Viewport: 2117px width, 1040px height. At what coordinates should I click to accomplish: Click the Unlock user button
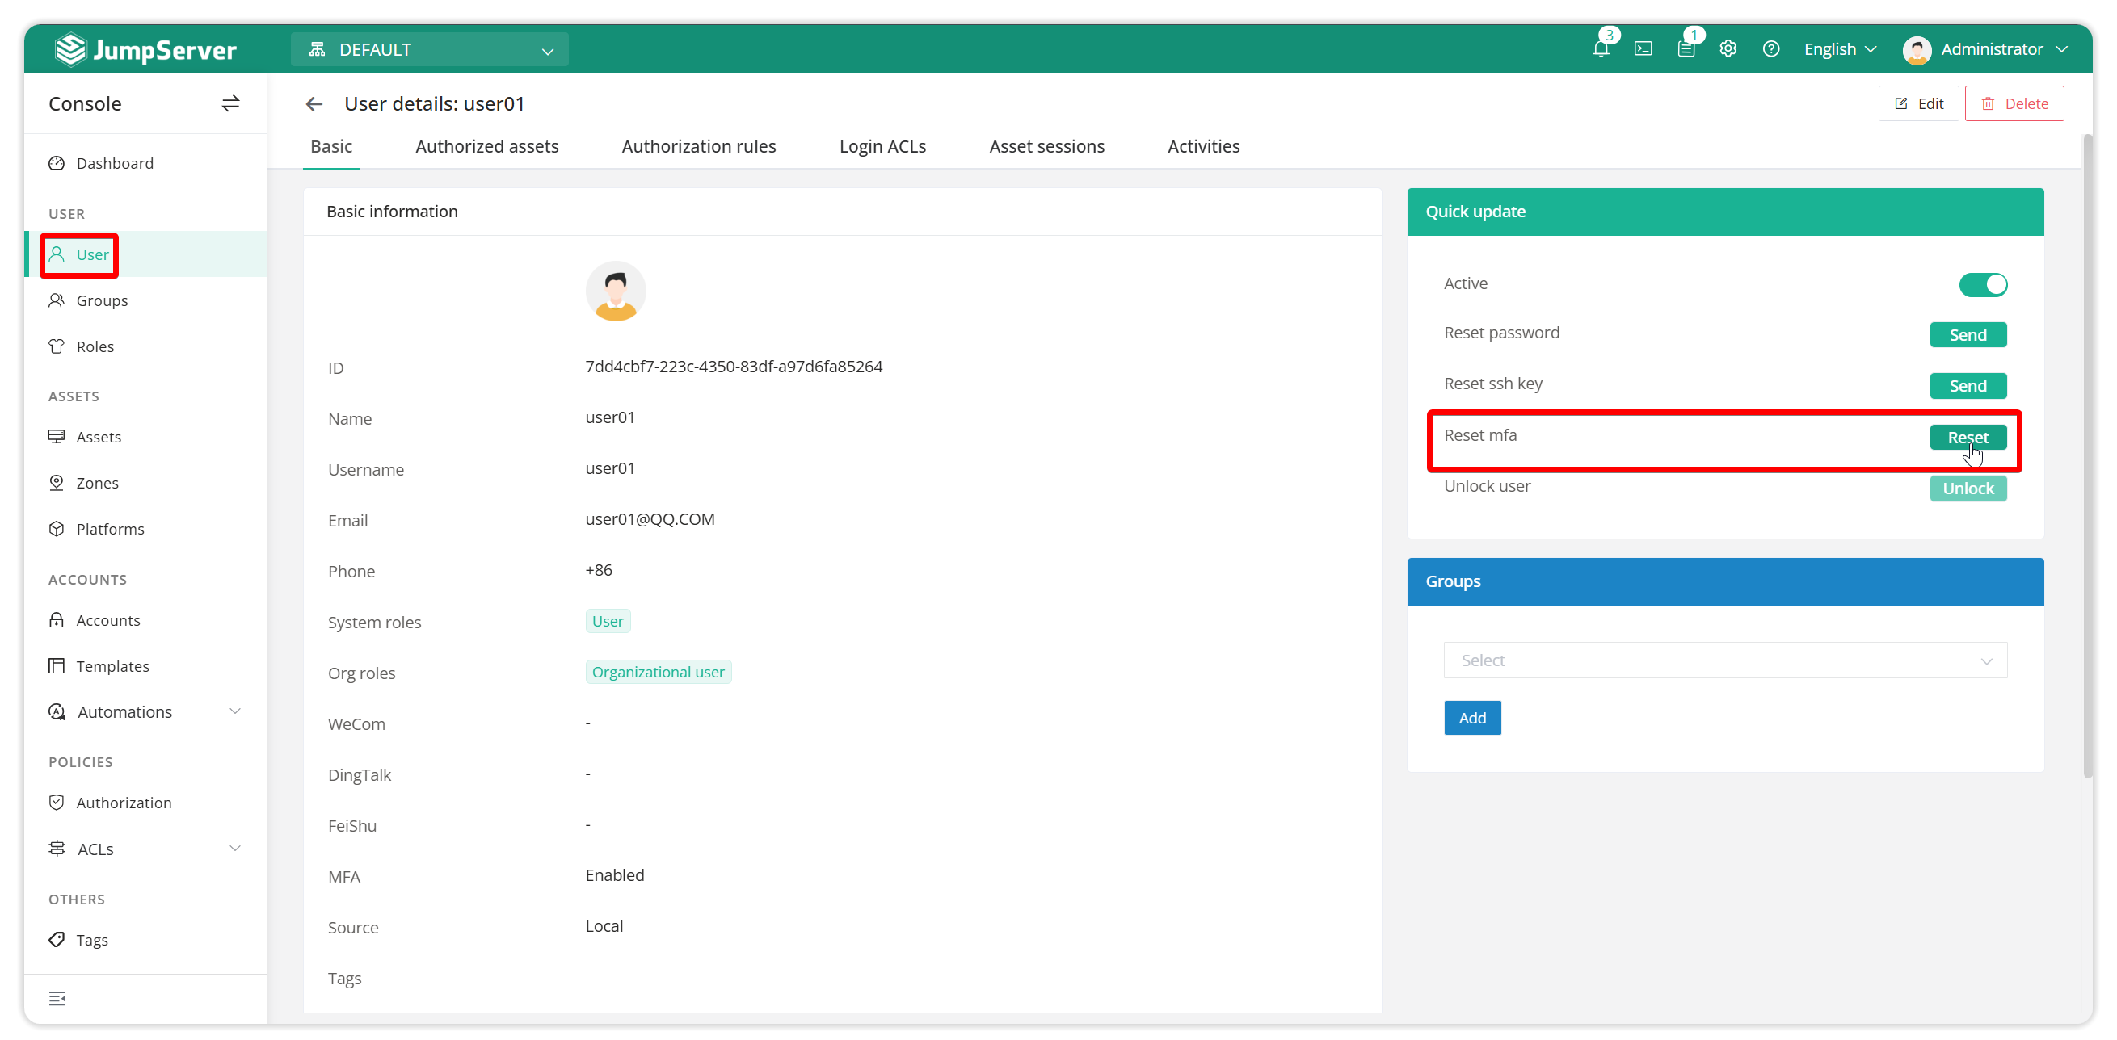pyautogui.click(x=1968, y=488)
